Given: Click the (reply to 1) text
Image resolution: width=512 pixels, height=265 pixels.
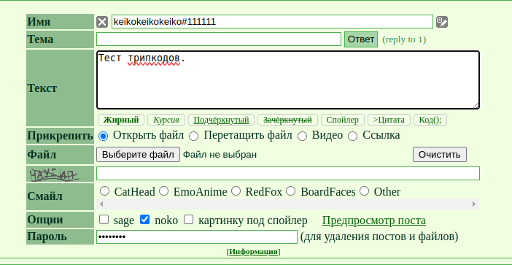Looking at the screenshot, I should pyautogui.click(x=404, y=39).
